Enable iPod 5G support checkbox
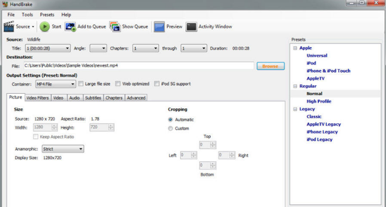 (157, 84)
